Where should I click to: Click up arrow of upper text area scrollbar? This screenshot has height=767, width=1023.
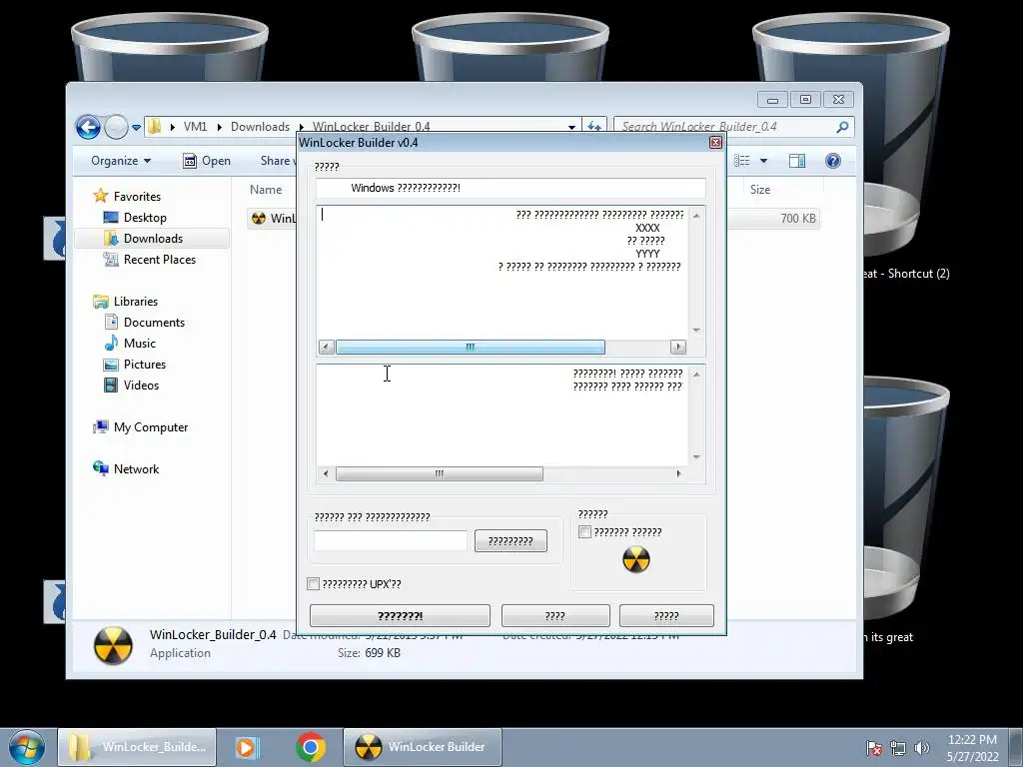tap(696, 216)
